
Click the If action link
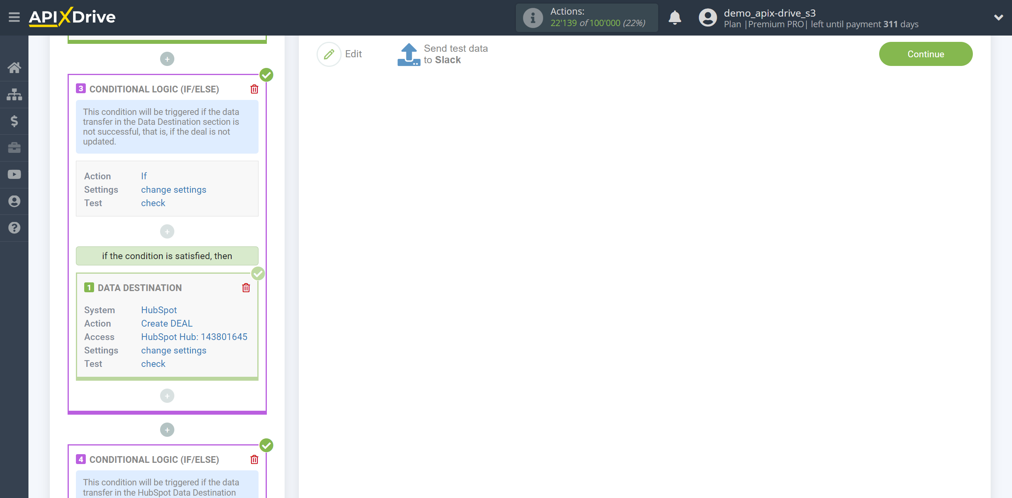(x=144, y=176)
